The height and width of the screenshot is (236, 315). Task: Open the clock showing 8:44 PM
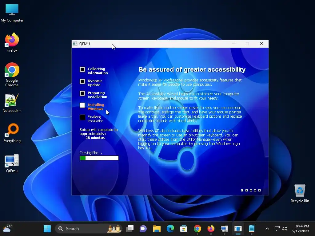tap(301, 229)
